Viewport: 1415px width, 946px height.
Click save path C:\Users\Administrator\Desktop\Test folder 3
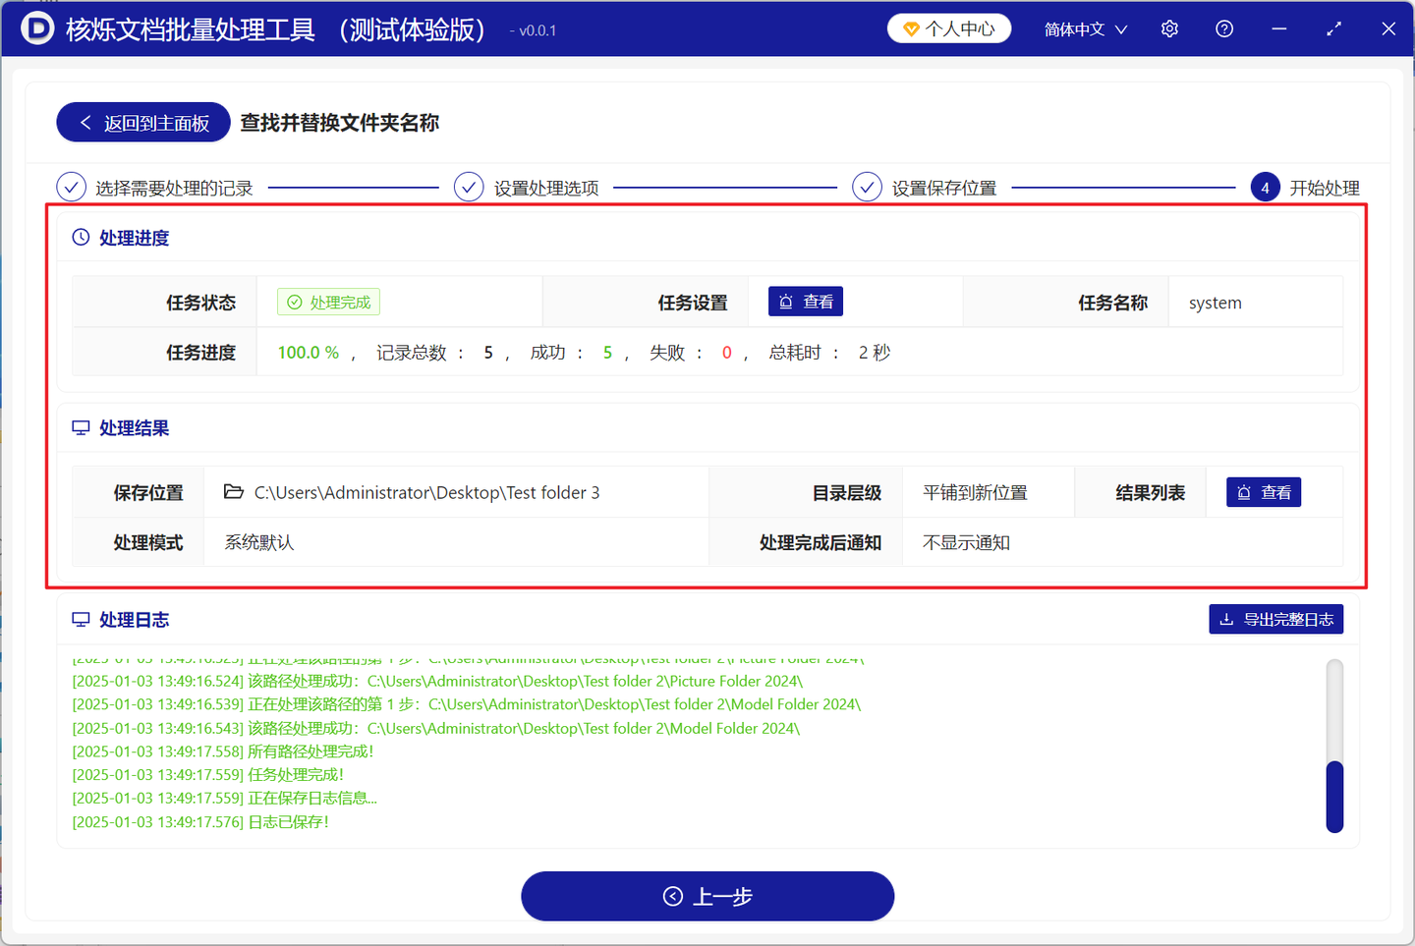[x=426, y=492]
